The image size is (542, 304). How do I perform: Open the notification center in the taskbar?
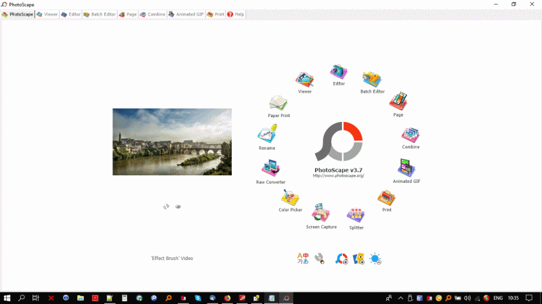point(529,298)
